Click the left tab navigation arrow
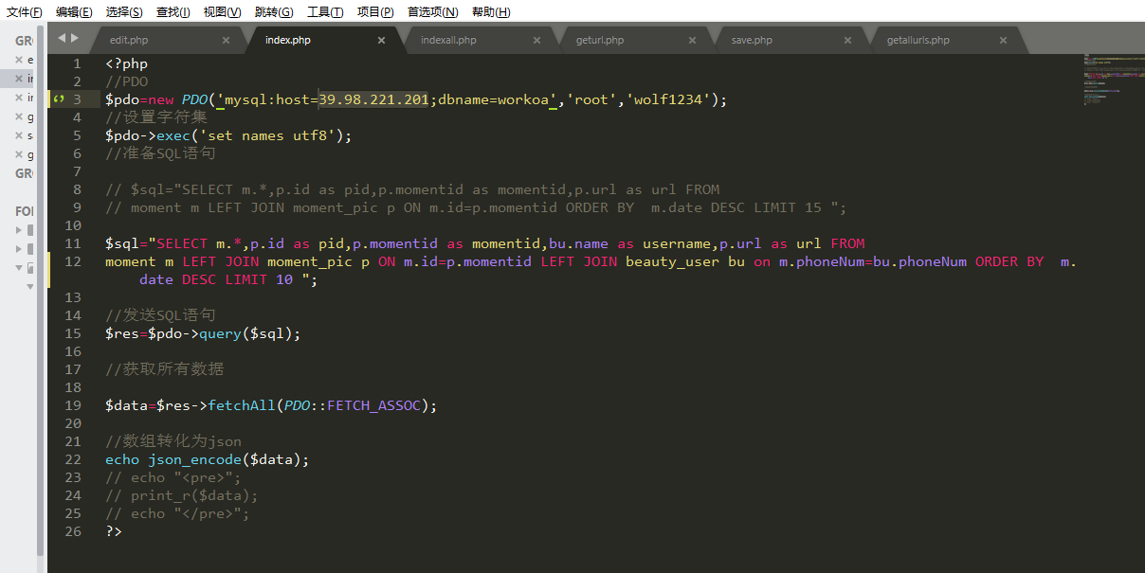Screen dimensions: 1145x573 pos(62,38)
